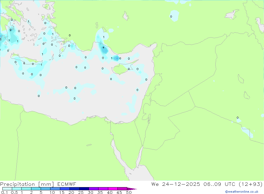
Task: Pick the legend swatch between 5 and 10
Action: [46, 189]
